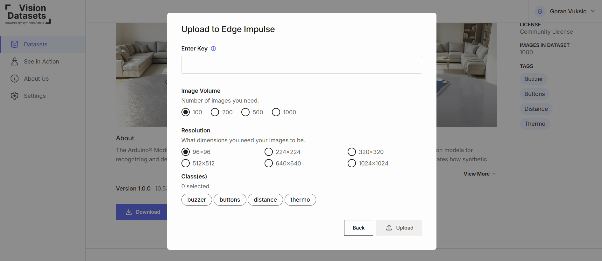The width and height of the screenshot is (602, 261).
Task: Toggle the buzzer class chip
Action: (197, 200)
